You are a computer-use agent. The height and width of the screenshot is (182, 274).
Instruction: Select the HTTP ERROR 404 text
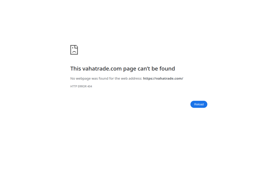click(81, 86)
